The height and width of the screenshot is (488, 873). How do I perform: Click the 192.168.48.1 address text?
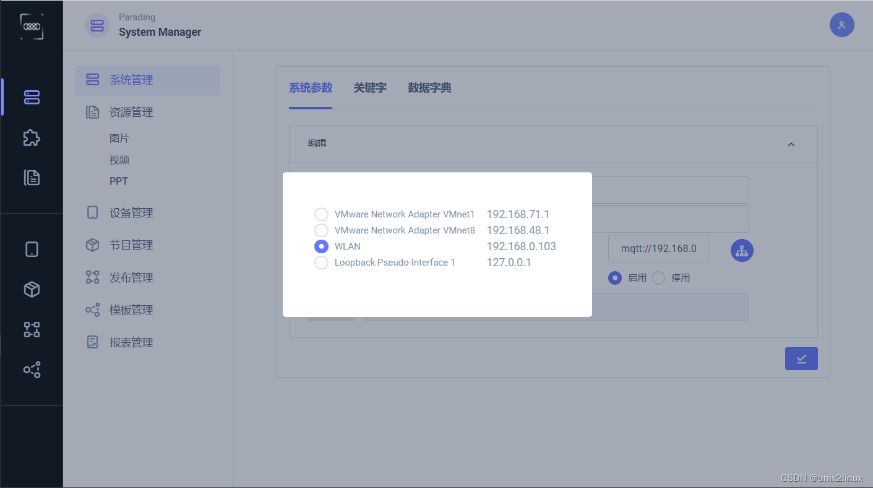pyautogui.click(x=518, y=230)
